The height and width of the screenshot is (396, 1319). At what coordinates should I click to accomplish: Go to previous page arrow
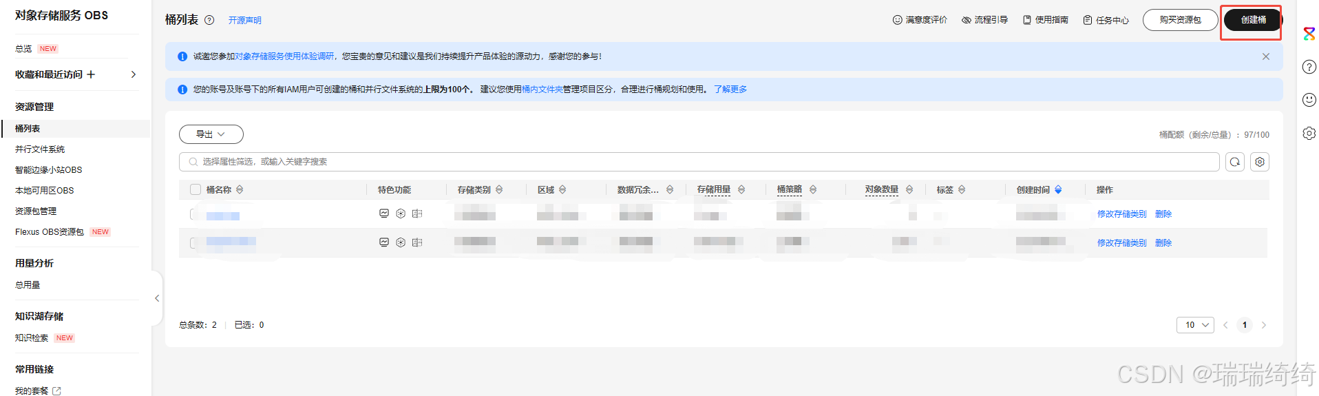tap(1225, 325)
